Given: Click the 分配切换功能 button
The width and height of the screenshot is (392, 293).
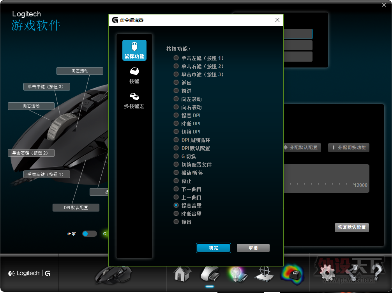Looking at the screenshot, I should point(349,147).
